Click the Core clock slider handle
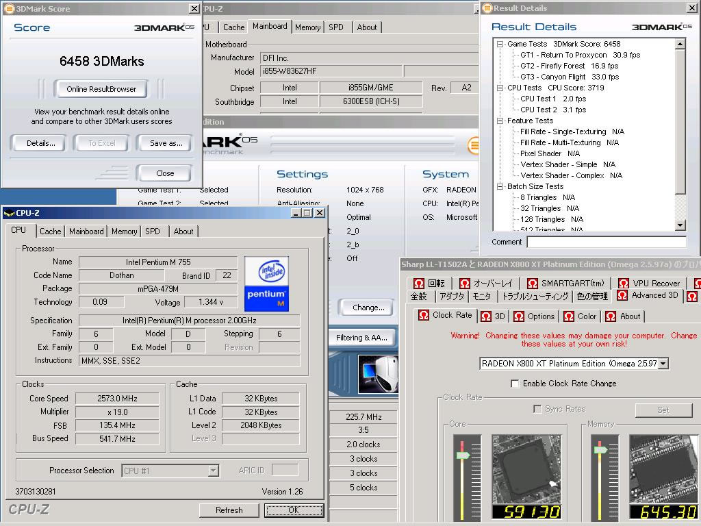 (463, 455)
